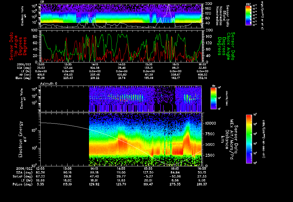The height and width of the screenshot is (202, 293).
Task: Click the LT value 18.02
Action: click(68, 180)
